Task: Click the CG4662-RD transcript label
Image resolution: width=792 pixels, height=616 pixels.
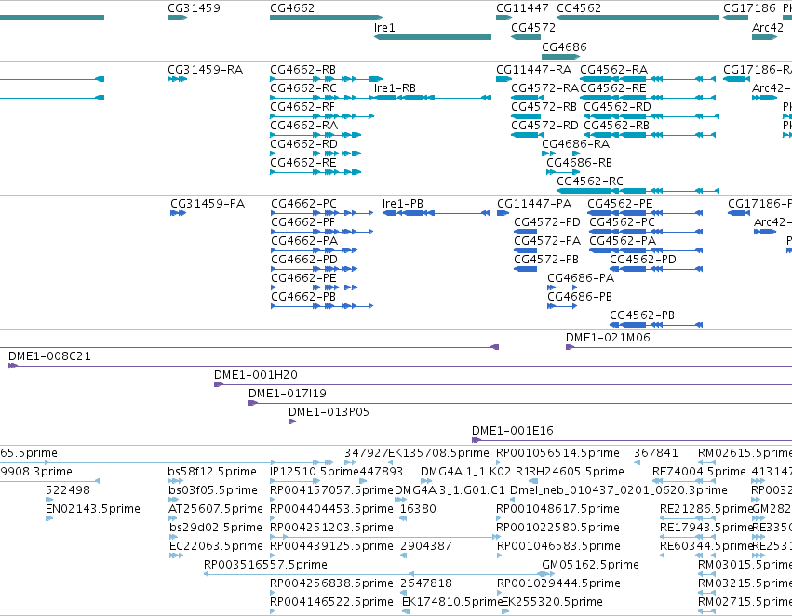Action: tap(303, 144)
